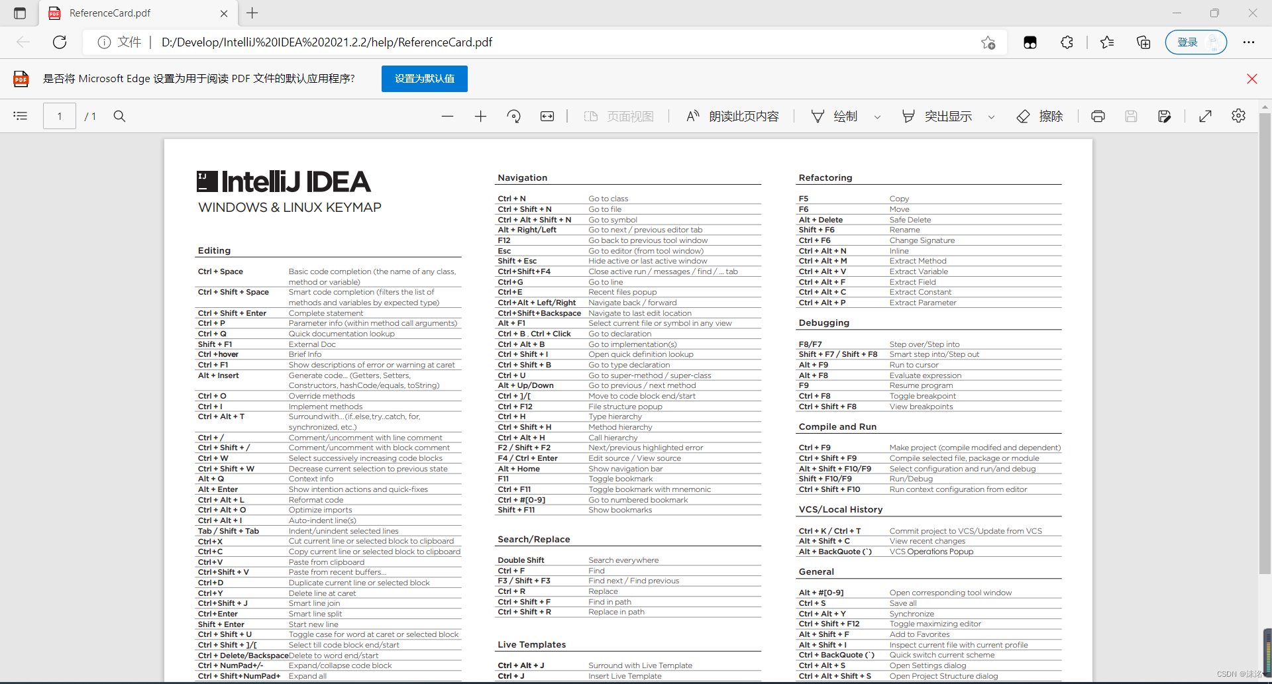Zoom out of the PDF

coord(448,116)
